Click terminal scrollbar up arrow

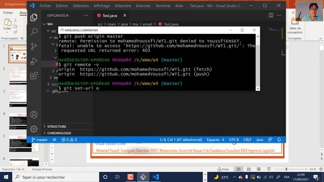tap(258, 36)
